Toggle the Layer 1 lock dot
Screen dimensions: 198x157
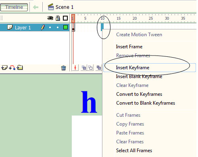coord(58,27)
